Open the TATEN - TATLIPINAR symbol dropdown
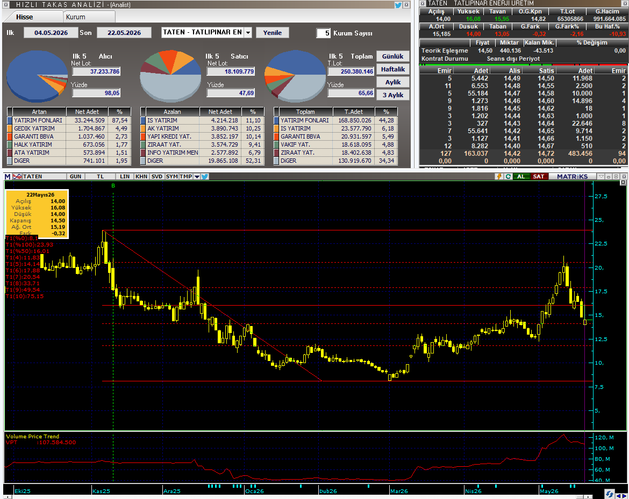Image resolution: width=629 pixels, height=499 pixels. (248, 32)
